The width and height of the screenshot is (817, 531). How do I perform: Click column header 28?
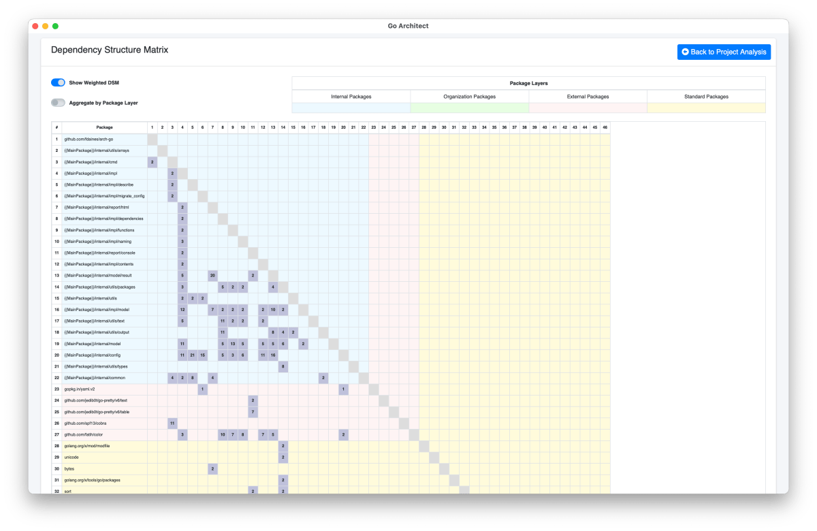(424, 127)
